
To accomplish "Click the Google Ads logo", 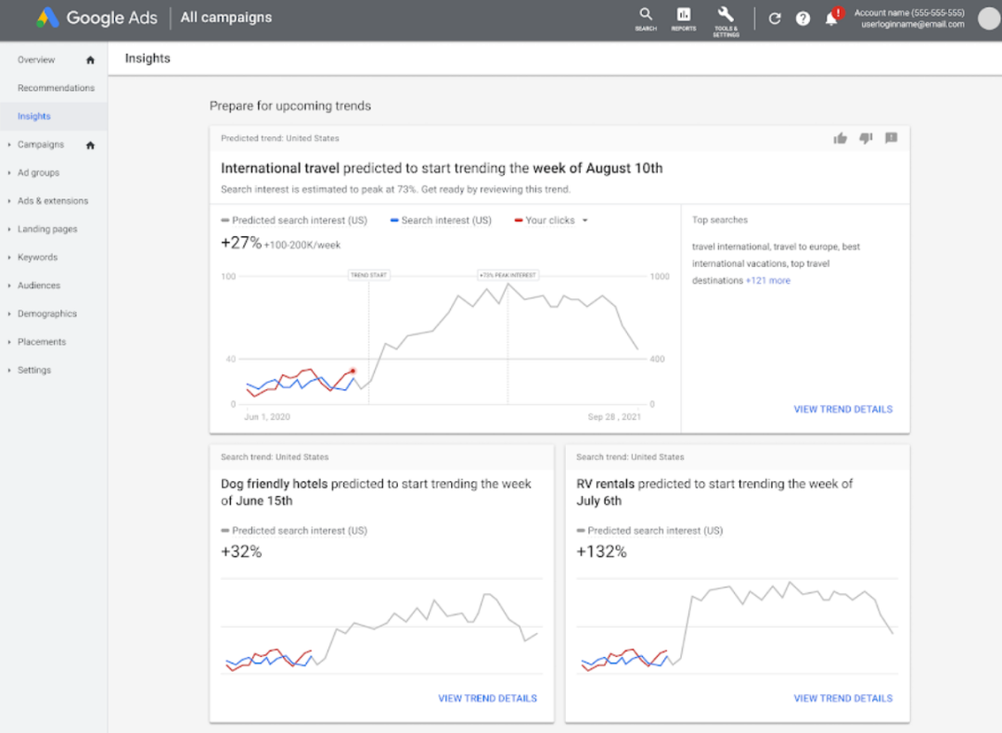I will [x=96, y=18].
